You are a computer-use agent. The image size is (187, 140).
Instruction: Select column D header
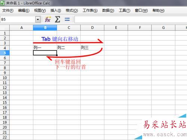(92, 28)
